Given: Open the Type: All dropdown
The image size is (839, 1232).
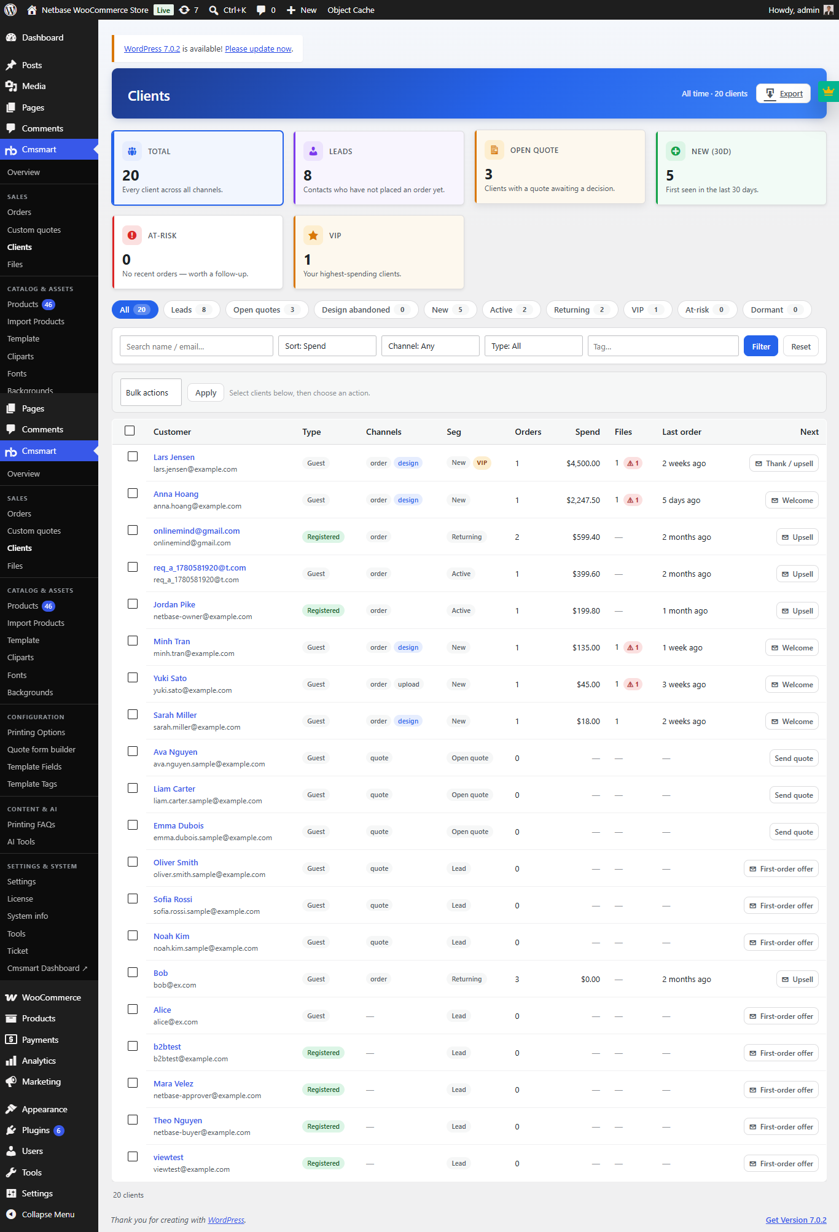Looking at the screenshot, I should pyautogui.click(x=534, y=346).
